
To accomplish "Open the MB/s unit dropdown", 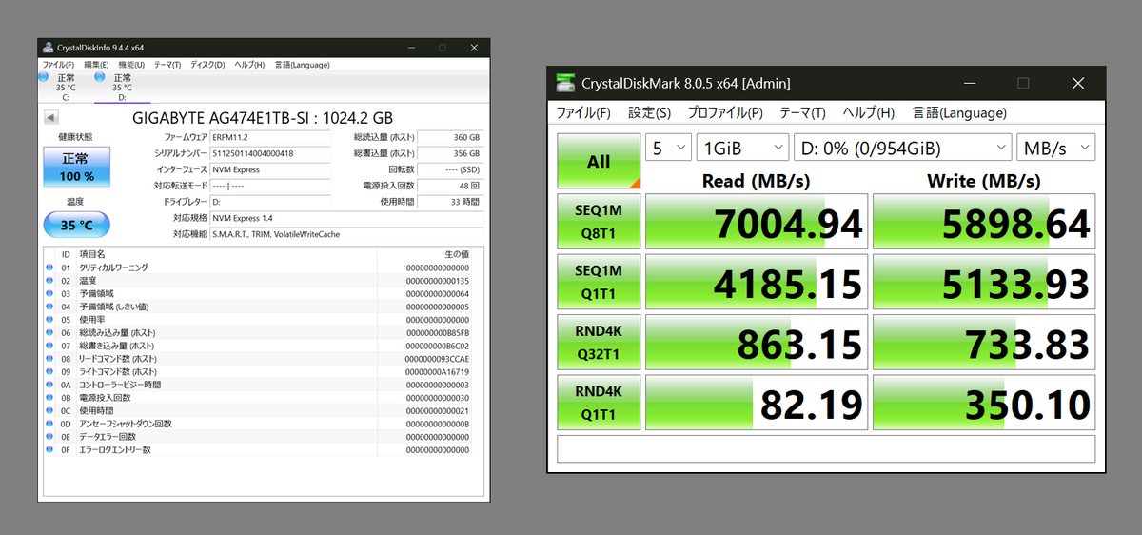I will (x=1055, y=148).
